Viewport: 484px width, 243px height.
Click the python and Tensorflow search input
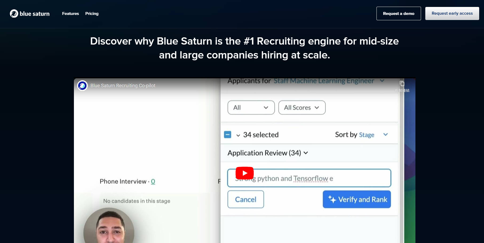[x=309, y=178]
